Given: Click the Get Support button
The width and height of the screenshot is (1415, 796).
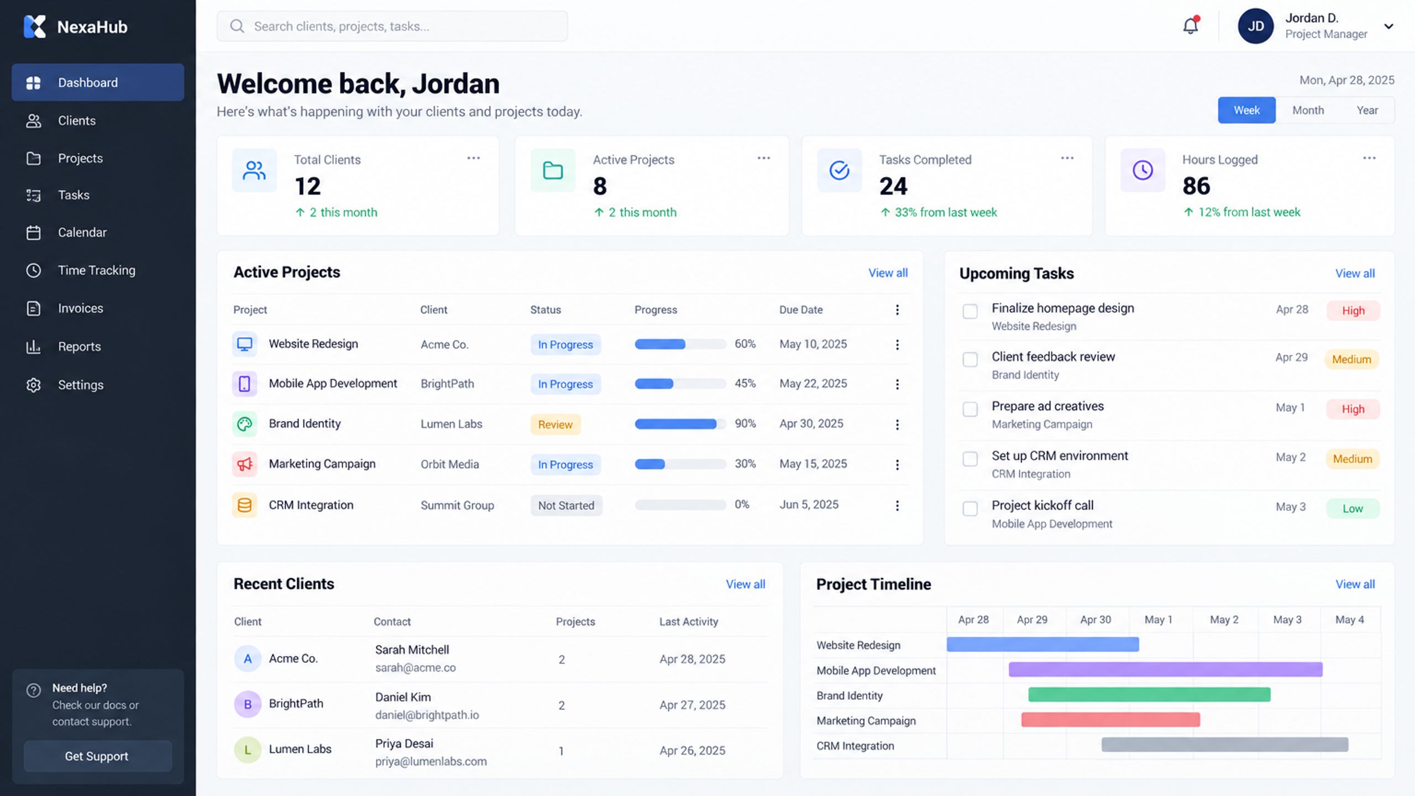Looking at the screenshot, I should [x=98, y=756].
